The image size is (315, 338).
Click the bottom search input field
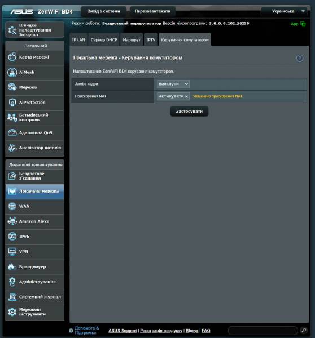262,331
